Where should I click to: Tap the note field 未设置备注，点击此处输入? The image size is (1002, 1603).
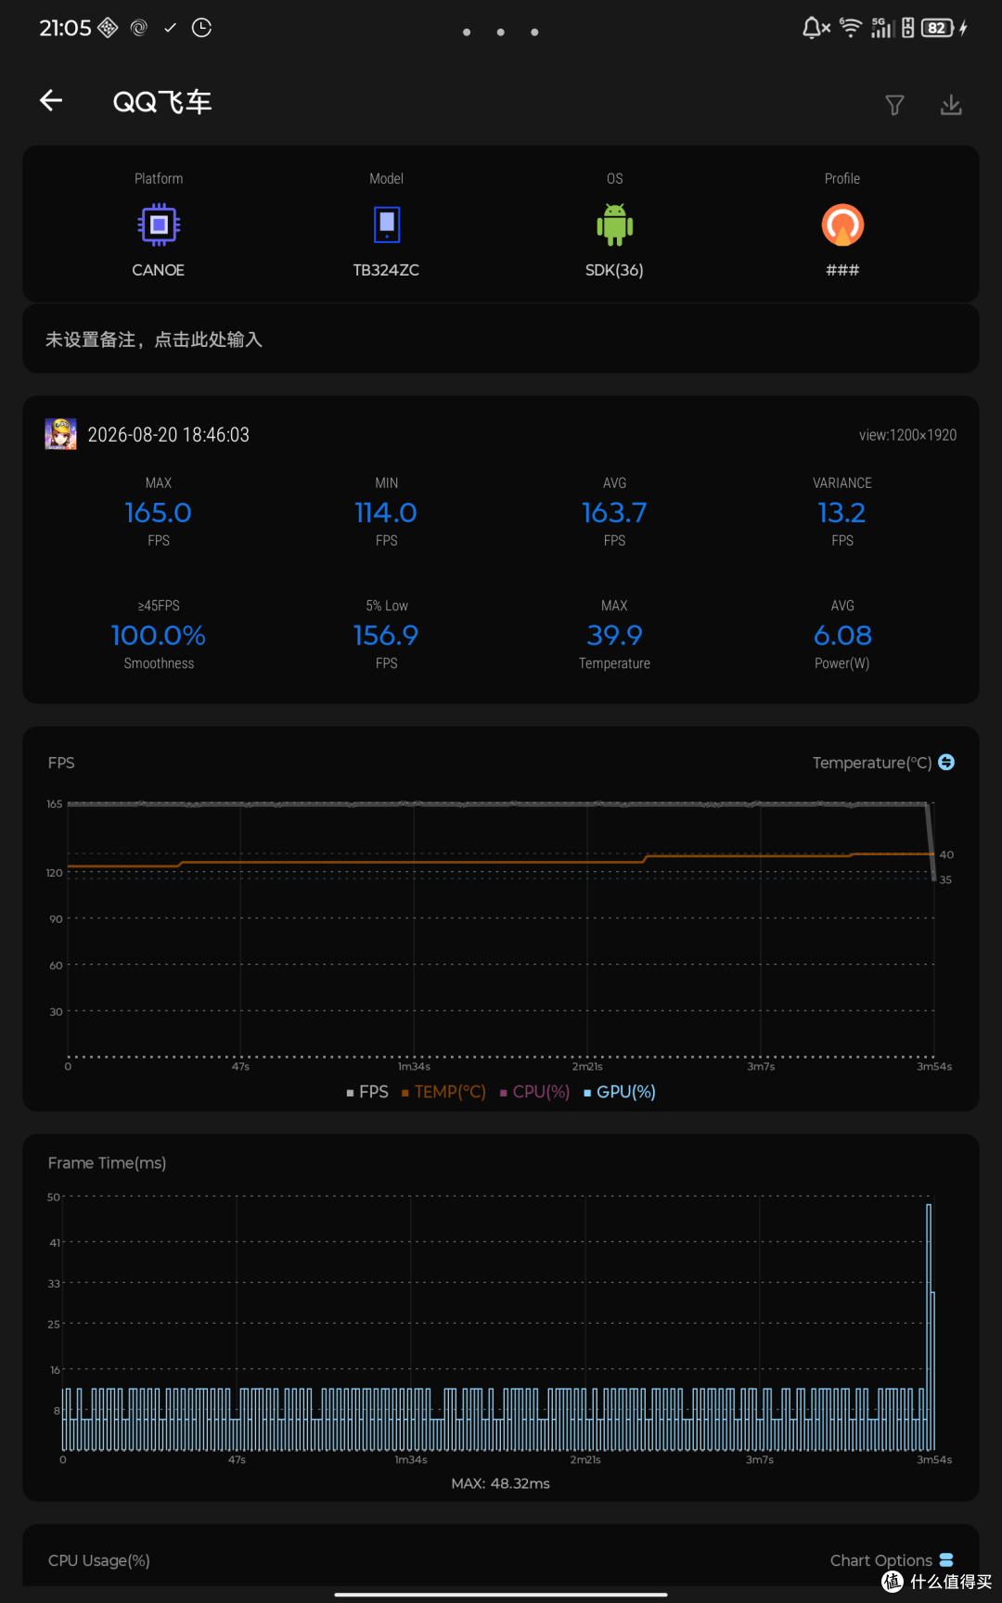pyautogui.click(x=501, y=340)
